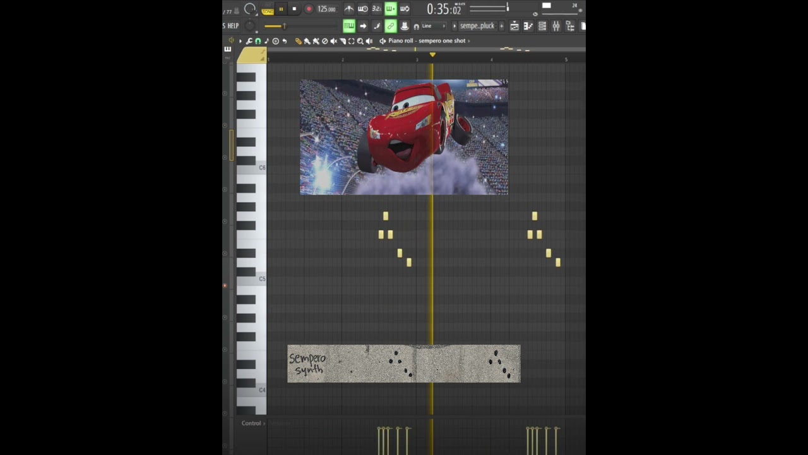The image size is (808, 455).
Task: Select the Draw pencil tool
Action: (x=299, y=41)
